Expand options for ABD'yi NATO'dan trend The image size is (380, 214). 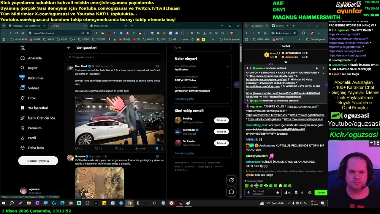227,77
